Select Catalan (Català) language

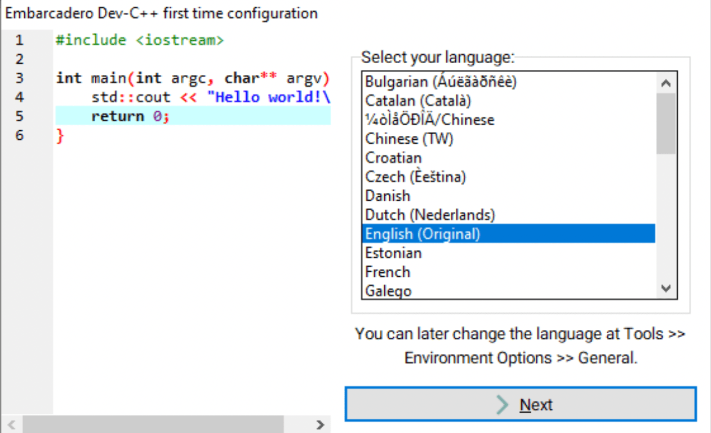click(508, 101)
